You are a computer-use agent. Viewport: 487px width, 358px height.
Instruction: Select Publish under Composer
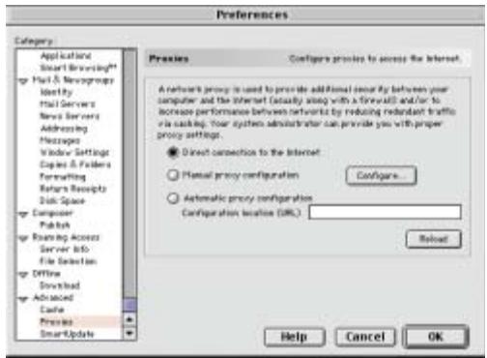[55, 225]
